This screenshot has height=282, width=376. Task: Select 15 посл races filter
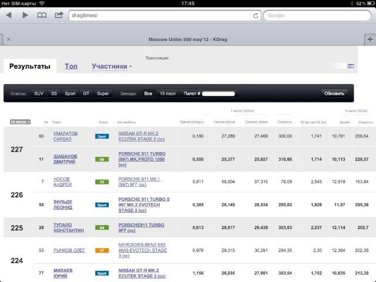pos(167,93)
